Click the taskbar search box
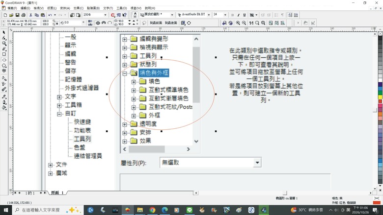Screen dimensions: 383x215 48,210
